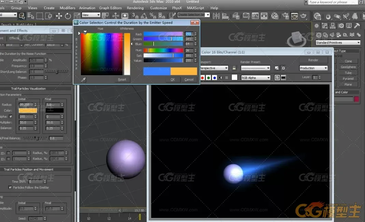
Task: Open Select by Name tool
Action: [30, 16]
